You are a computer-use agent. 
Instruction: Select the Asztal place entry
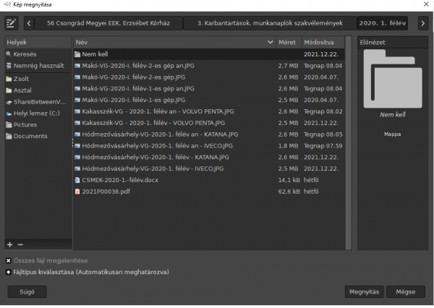[38, 90]
